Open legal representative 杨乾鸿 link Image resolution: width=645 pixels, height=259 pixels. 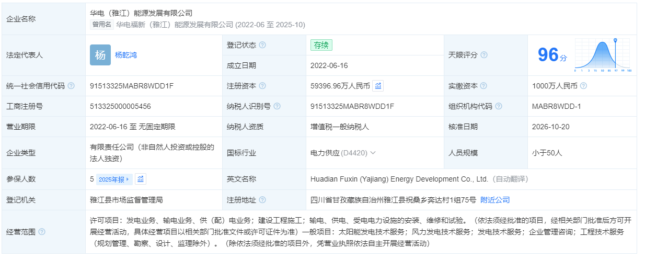click(x=125, y=55)
